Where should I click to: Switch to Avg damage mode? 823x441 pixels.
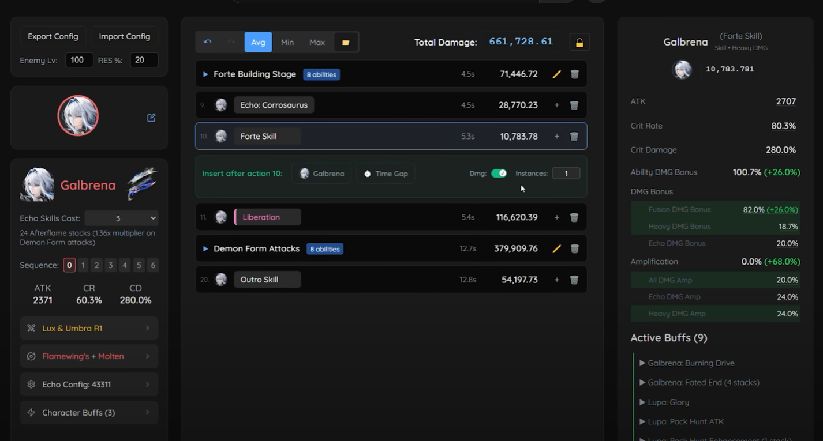pyautogui.click(x=258, y=42)
